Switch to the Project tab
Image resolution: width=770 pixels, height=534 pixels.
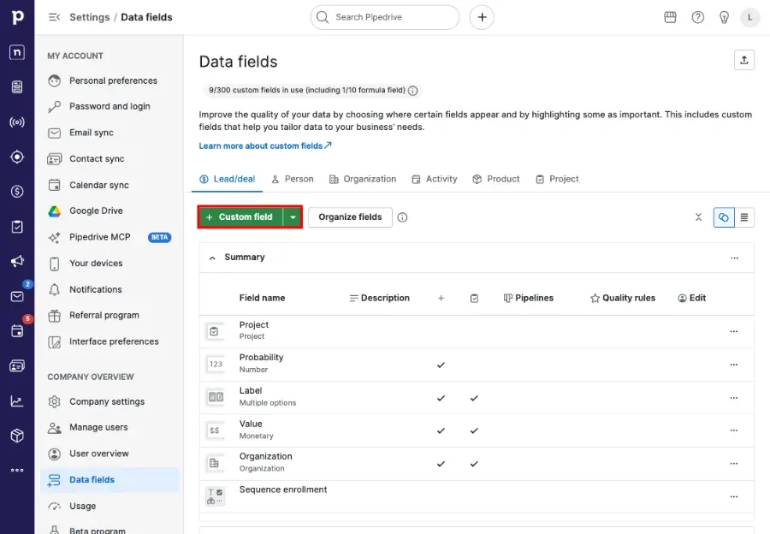click(x=557, y=180)
